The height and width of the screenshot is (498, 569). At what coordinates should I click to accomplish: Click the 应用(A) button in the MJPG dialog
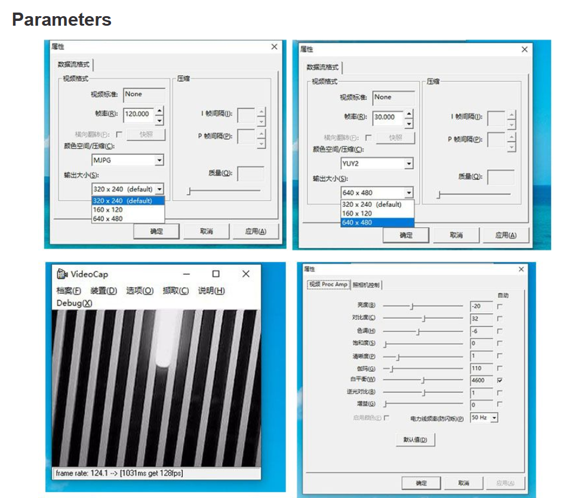[x=256, y=231]
